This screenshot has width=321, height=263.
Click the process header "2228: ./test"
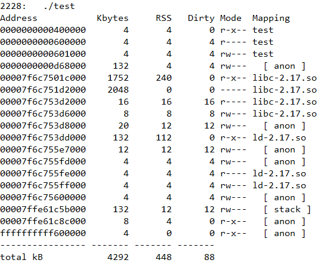(x=38, y=6)
